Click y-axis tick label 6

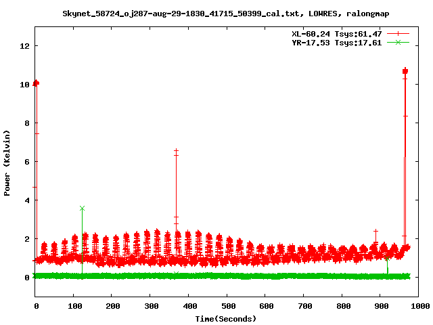tap(27, 162)
